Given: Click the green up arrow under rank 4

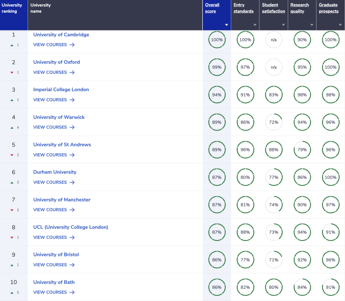Looking at the screenshot, I should tap(12, 127).
